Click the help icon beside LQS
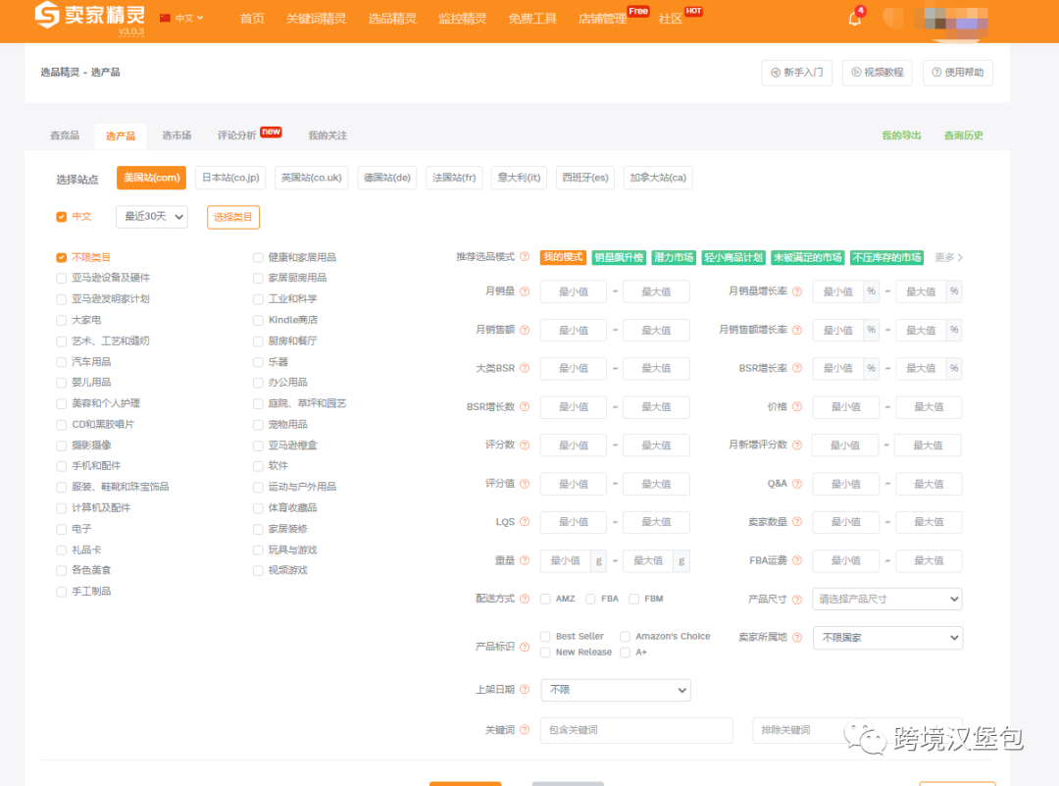The width and height of the screenshot is (1059, 786). pos(524,522)
